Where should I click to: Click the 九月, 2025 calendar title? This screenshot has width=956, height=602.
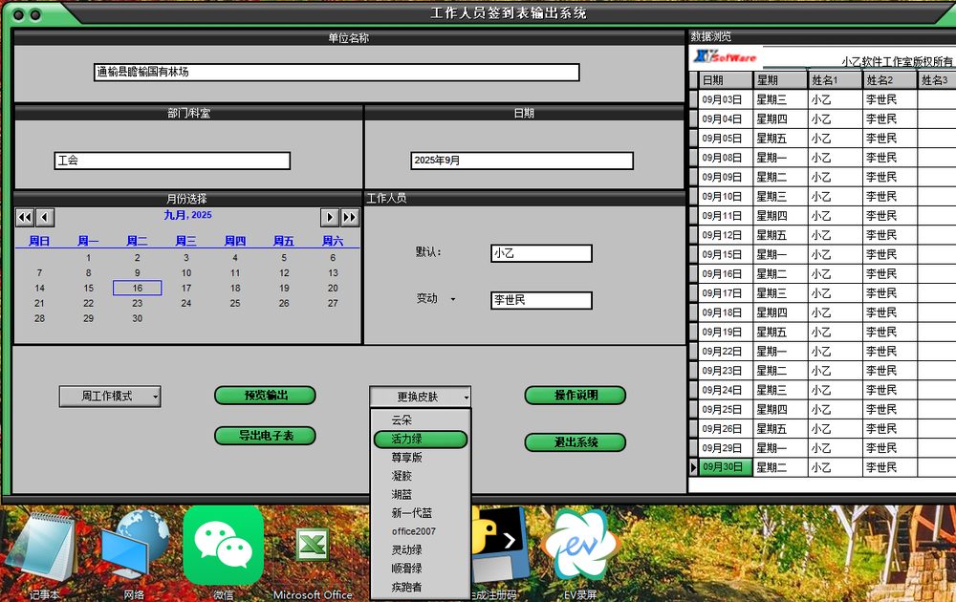pyautogui.click(x=187, y=215)
